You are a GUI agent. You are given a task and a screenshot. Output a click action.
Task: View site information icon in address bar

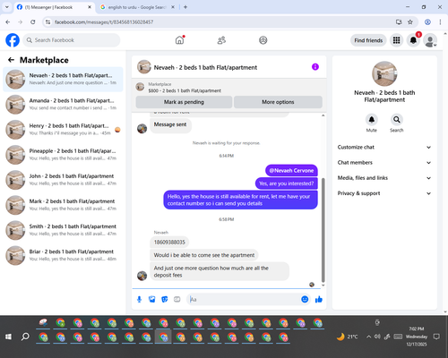click(47, 22)
